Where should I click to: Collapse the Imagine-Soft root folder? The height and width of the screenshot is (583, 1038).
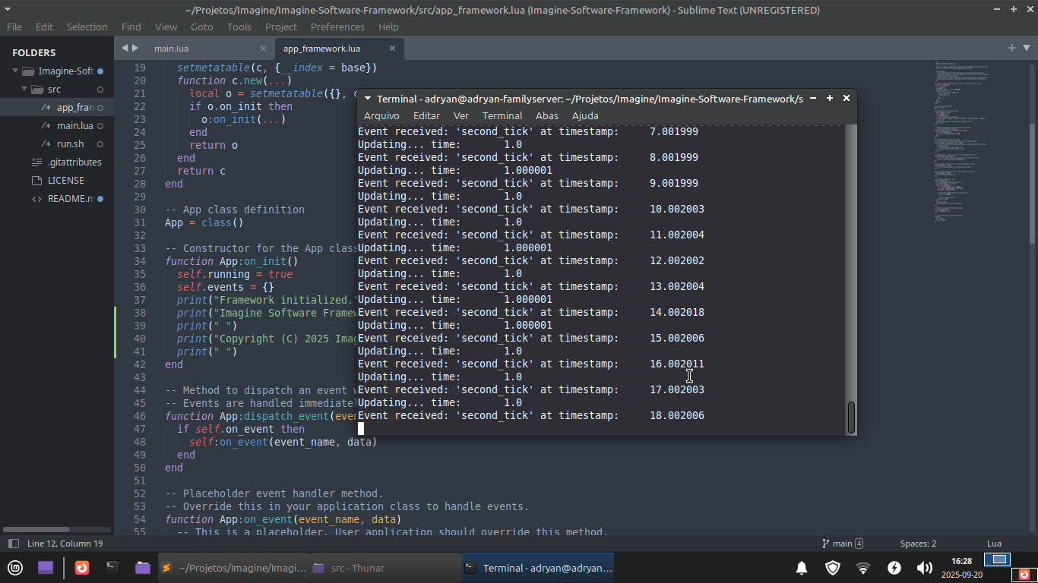tap(14, 71)
